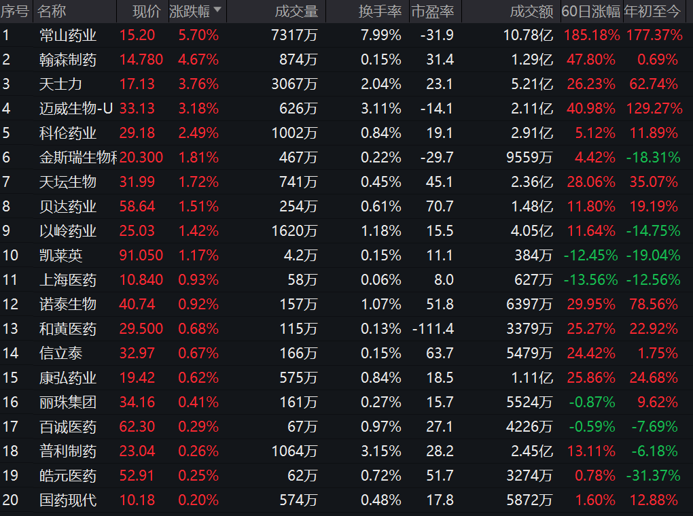Click the price 15.20 of 常山药业
693x516 pixels.
tap(137, 35)
